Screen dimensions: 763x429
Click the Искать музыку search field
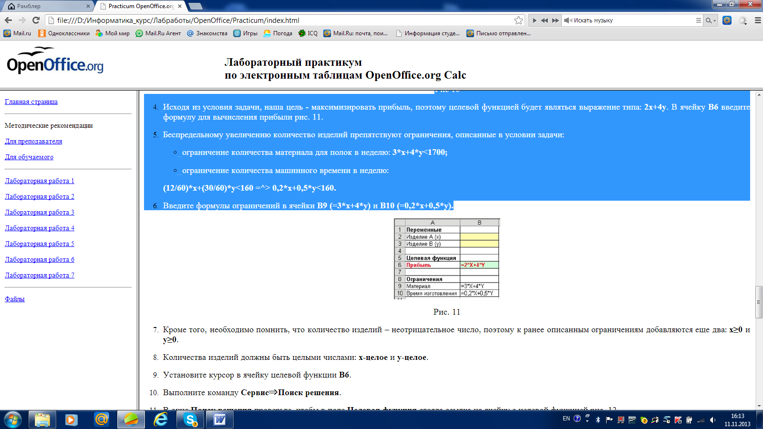[633, 20]
